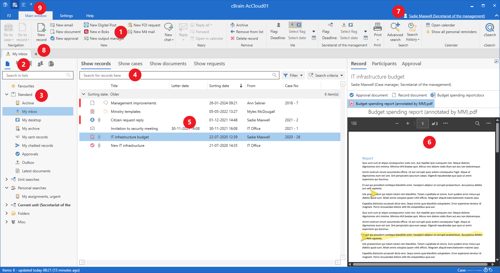Click the Sadie Maxwell user link
500x273 pixels.
click(446, 16)
